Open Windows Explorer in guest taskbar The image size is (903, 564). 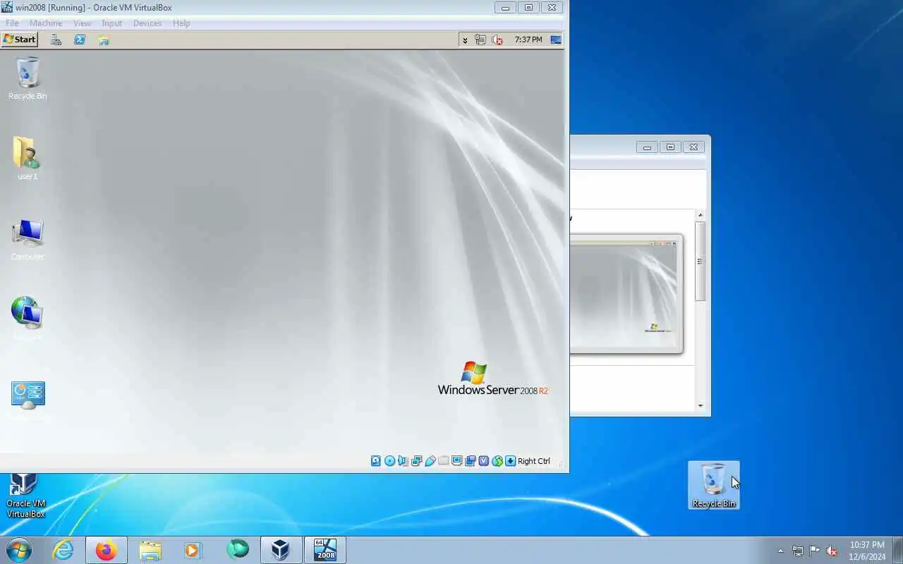click(x=104, y=40)
